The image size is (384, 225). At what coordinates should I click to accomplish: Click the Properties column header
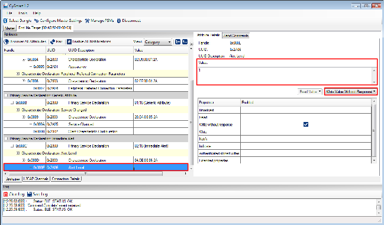point(219,102)
